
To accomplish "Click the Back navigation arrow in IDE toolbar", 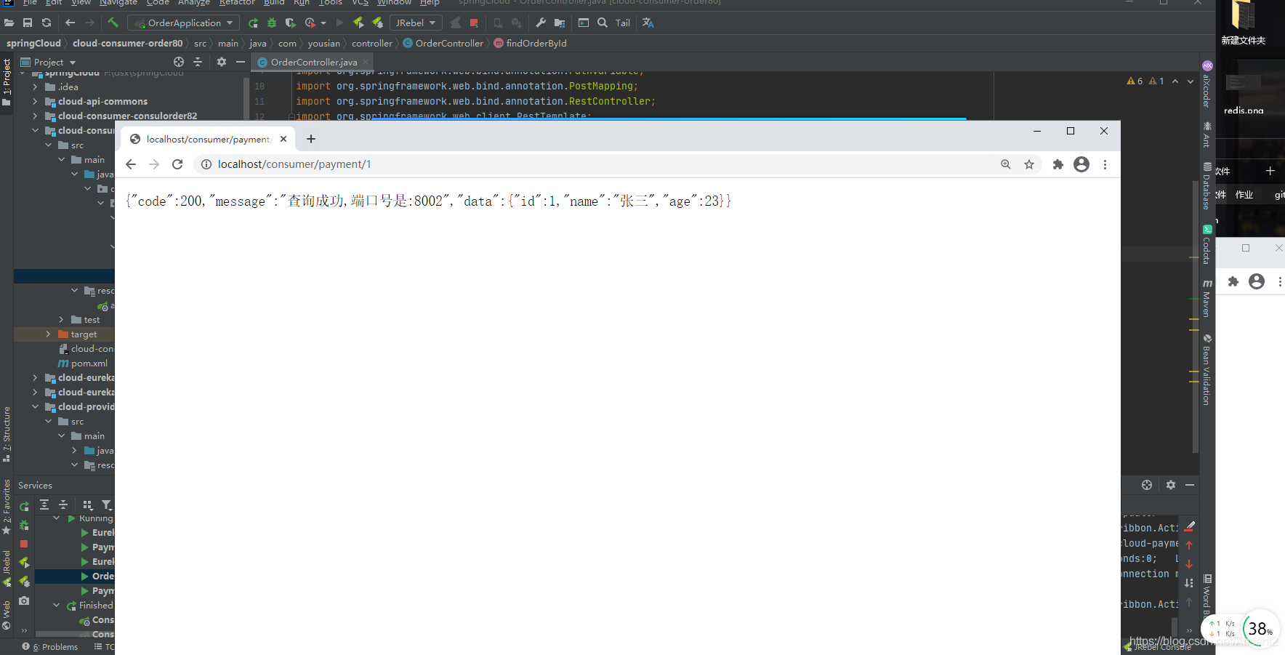I will coord(71,23).
